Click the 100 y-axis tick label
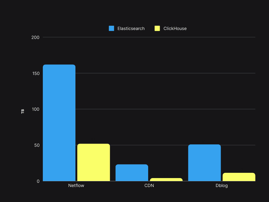The width and height of the screenshot is (269, 202). pos(36,109)
